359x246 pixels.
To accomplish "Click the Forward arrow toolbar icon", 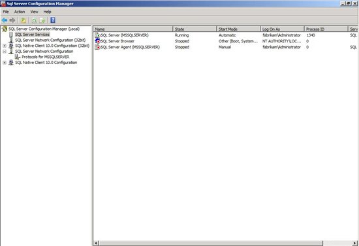I will coord(12,20).
